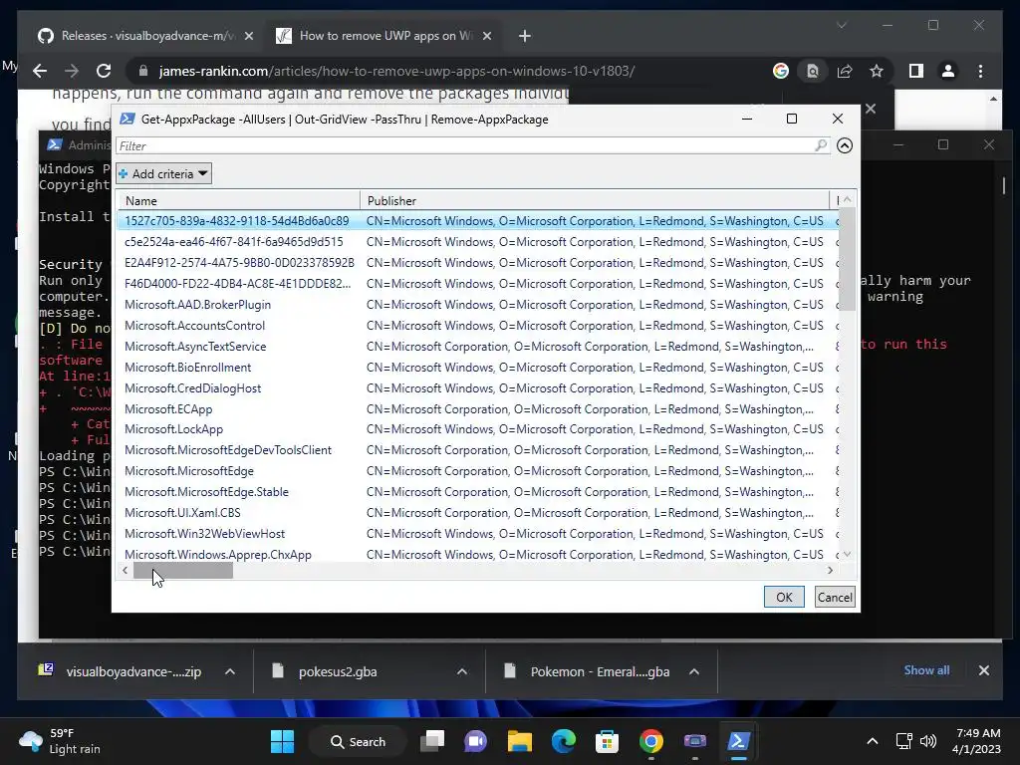Select Microsoft.MicrosoftEdge row
Screen dimensions: 1020x765
(x=478, y=471)
